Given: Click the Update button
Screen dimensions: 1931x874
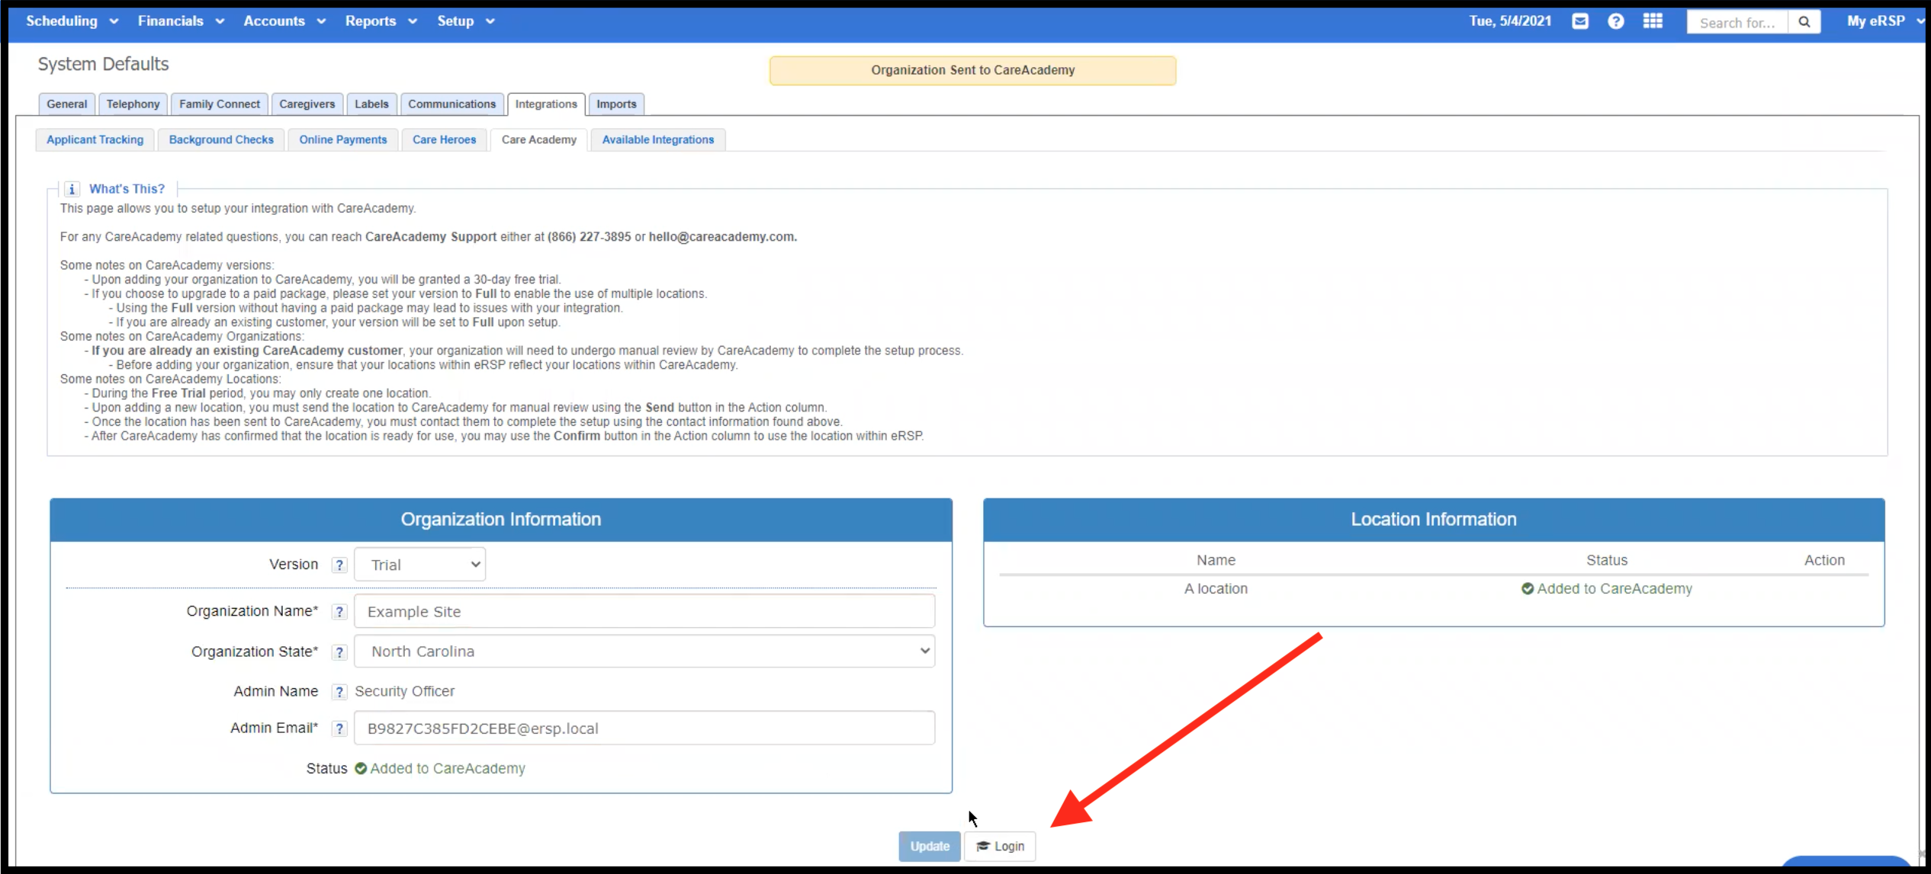Looking at the screenshot, I should (x=930, y=846).
